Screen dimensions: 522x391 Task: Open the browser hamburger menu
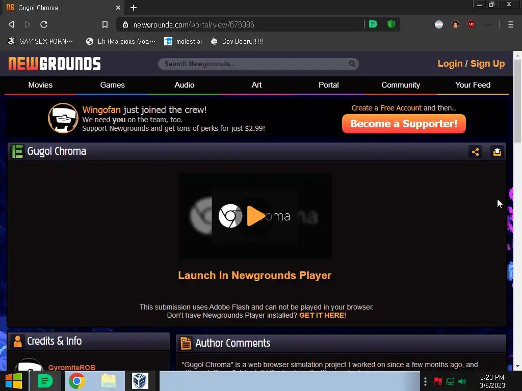coord(510,24)
